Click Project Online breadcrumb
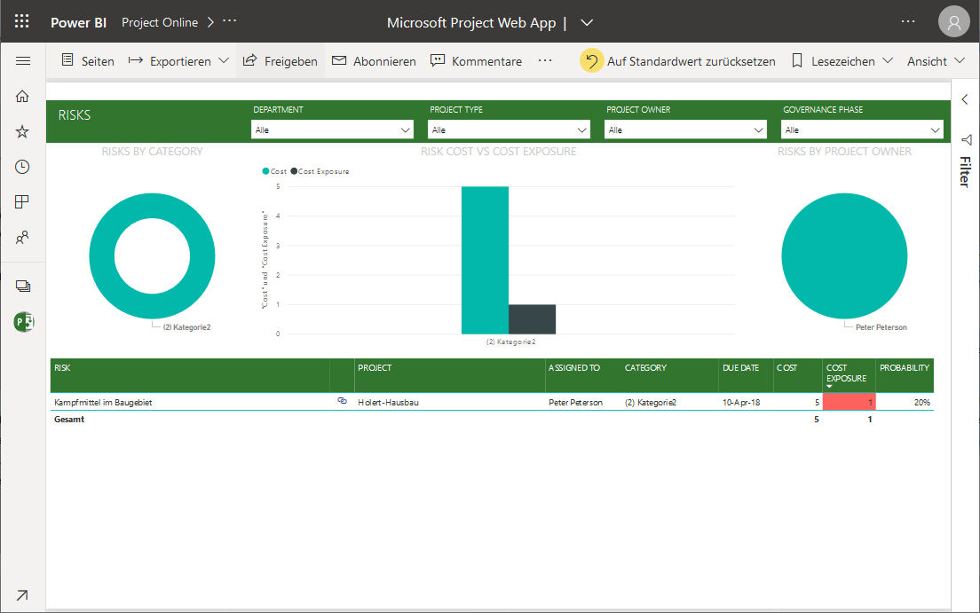 click(160, 22)
